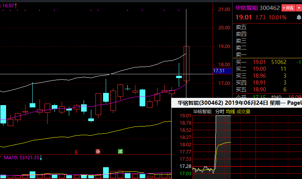The width and height of the screenshot is (302, 179).
Task: Click the +自选 add to watchlist button
Action: (288, 8)
